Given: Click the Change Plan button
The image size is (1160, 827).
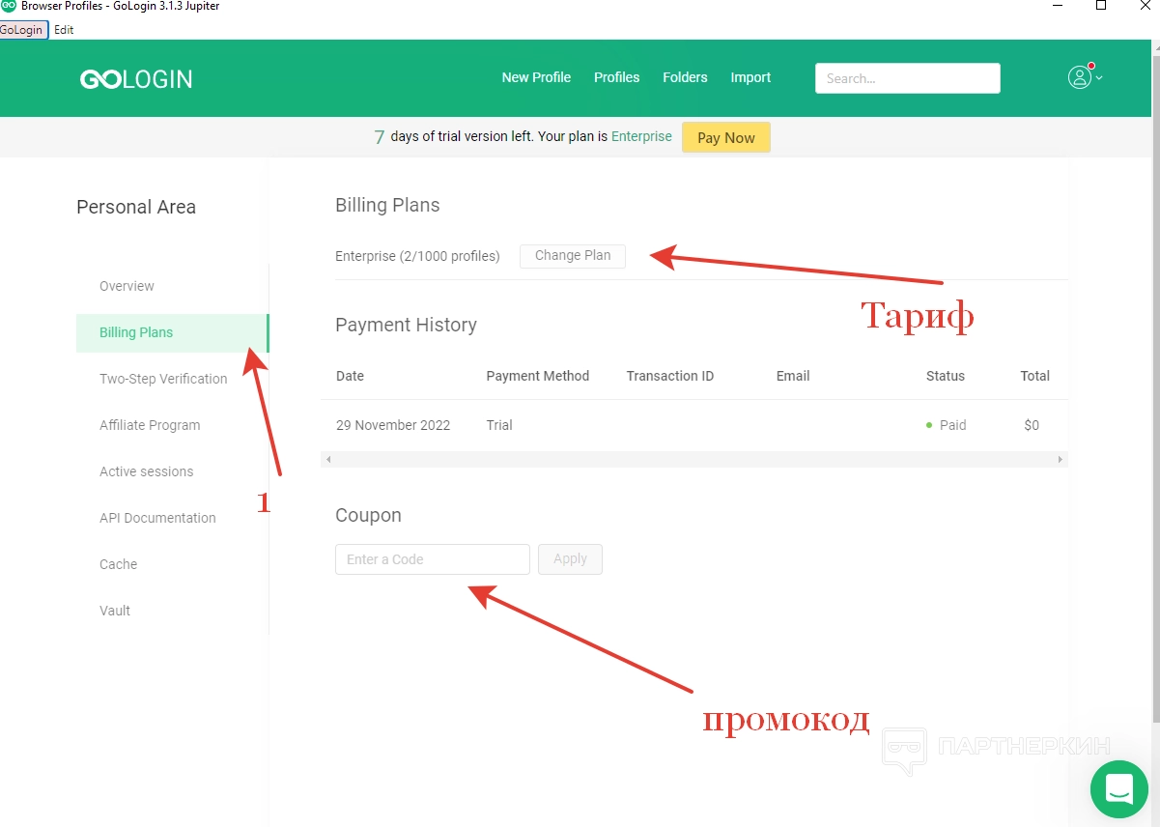Looking at the screenshot, I should pyautogui.click(x=573, y=256).
